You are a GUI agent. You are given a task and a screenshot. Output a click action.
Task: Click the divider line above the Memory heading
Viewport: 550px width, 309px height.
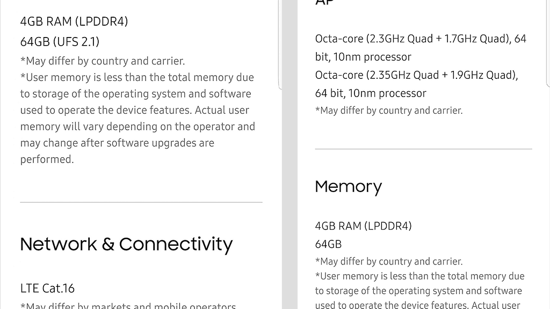(x=423, y=149)
